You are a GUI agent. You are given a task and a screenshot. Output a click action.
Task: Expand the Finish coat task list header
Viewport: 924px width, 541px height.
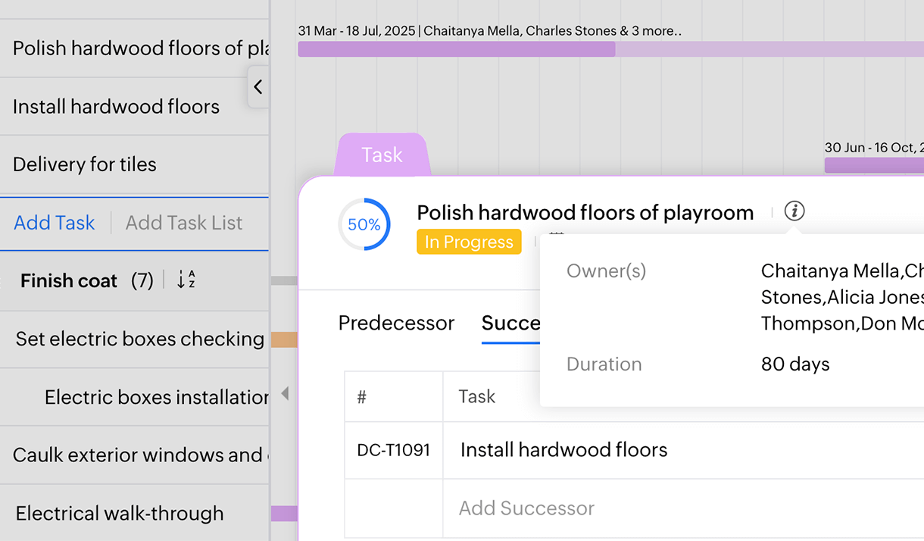pyautogui.click(x=69, y=281)
